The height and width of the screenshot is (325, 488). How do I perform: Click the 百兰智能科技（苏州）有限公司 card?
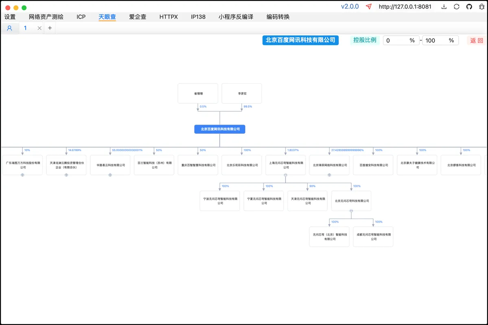pyautogui.click(x=154, y=165)
